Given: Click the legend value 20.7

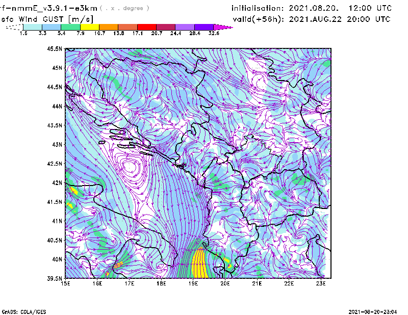Looking at the screenshot, I should [157, 33].
